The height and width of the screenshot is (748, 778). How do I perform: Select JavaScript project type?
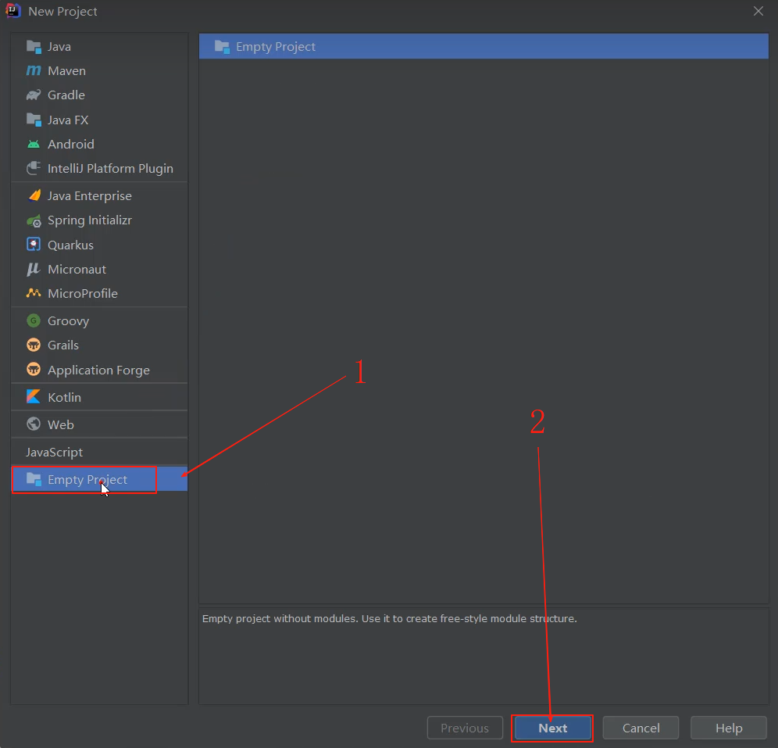99,453
